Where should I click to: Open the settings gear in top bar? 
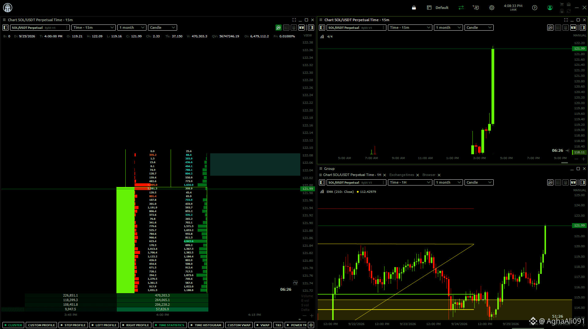(491, 8)
